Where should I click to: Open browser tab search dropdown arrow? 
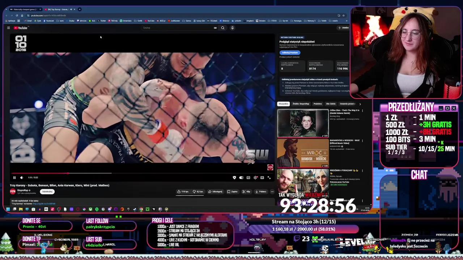(x=6, y=9)
